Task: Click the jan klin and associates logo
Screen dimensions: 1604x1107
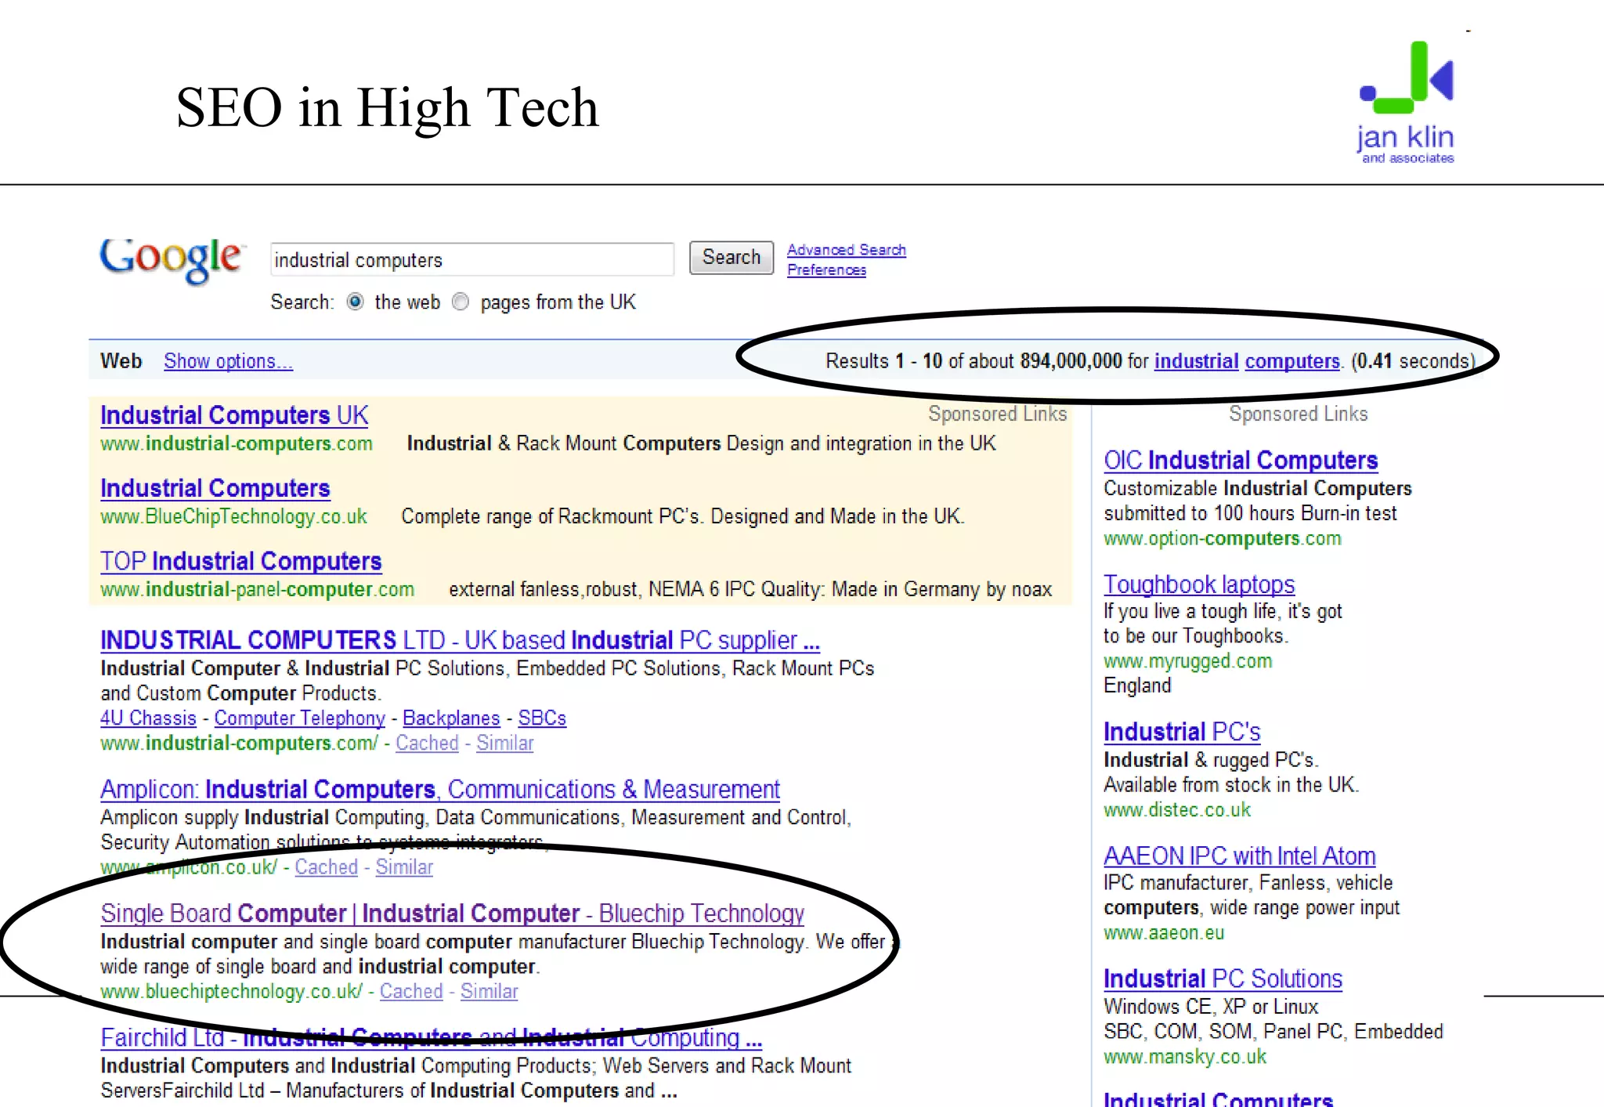Action: point(1407,102)
